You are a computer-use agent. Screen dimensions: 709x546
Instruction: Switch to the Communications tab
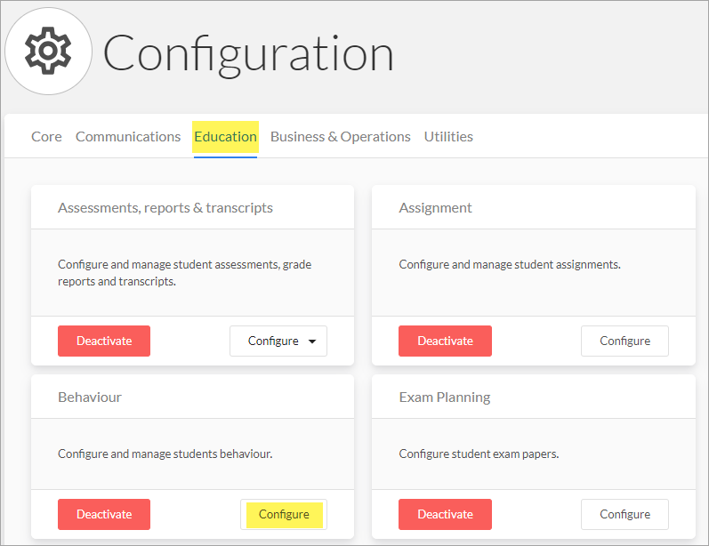tap(128, 137)
